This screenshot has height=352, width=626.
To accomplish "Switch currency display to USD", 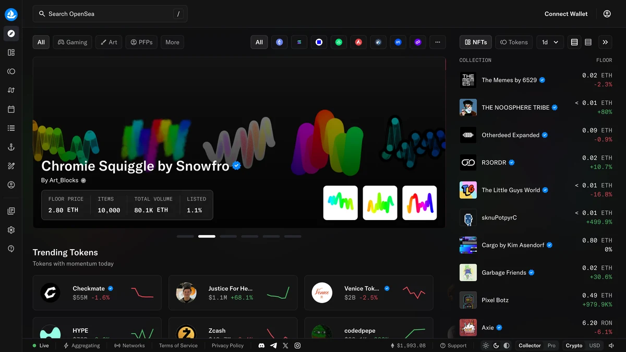I will [x=595, y=346].
